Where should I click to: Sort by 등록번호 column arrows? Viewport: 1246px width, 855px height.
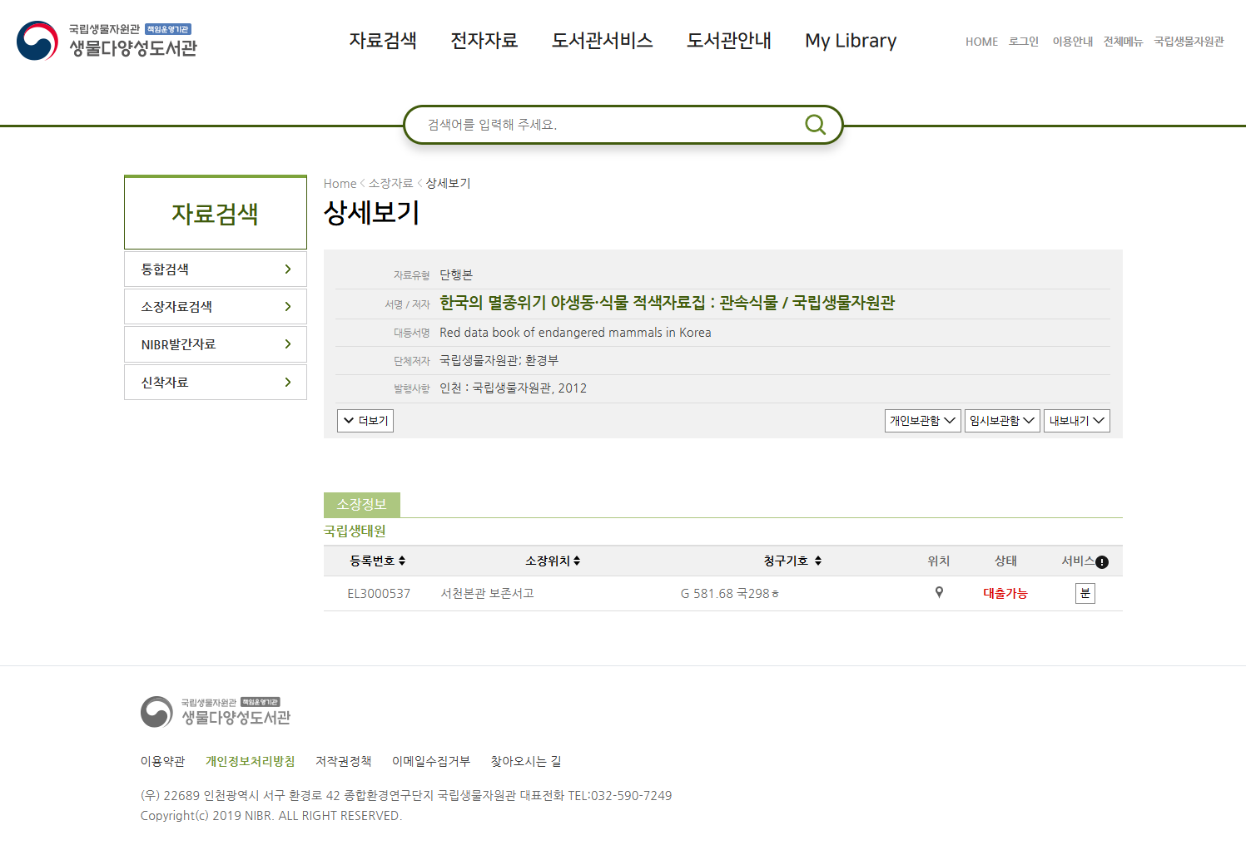pyautogui.click(x=402, y=561)
